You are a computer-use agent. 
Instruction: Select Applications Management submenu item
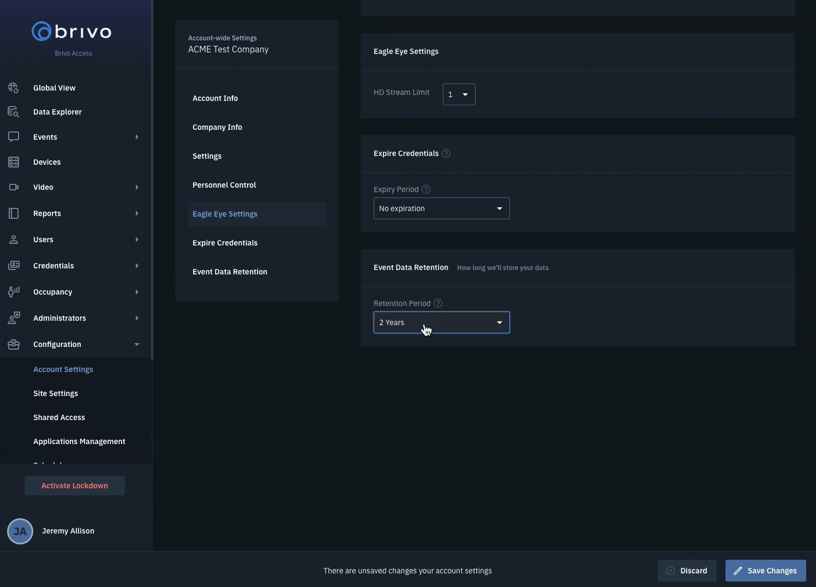click(79, 441)
